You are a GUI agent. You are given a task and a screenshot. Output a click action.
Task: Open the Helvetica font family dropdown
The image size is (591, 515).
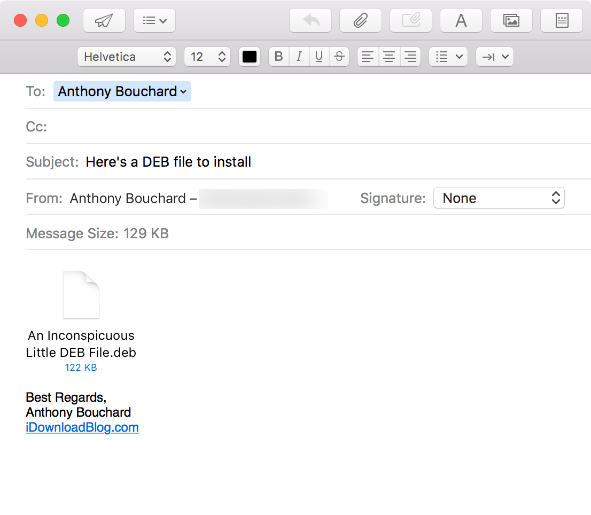(x=127, y=57)
